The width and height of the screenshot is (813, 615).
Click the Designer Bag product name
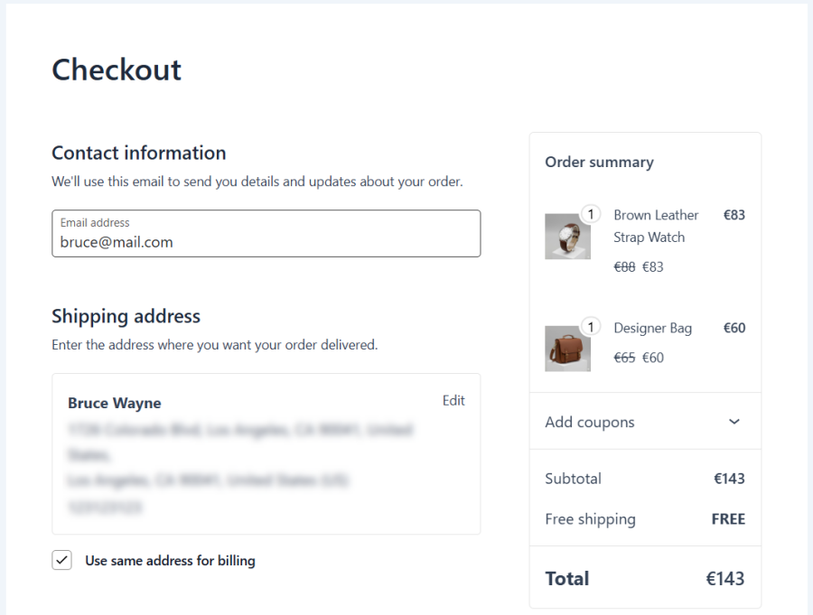pyautogui.click(x=652, y=328)
